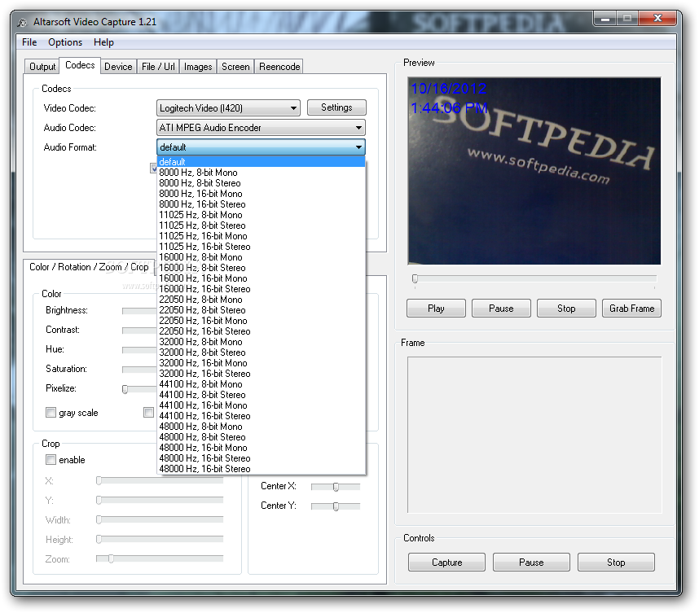Viewport: 699px width, 613px height.
Task: Click the webcam preview image
Action: pyautogui.click(x=534, y=171)
